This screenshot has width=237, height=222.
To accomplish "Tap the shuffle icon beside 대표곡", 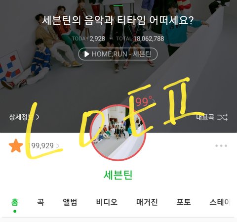I will click(x=223, y=117).
